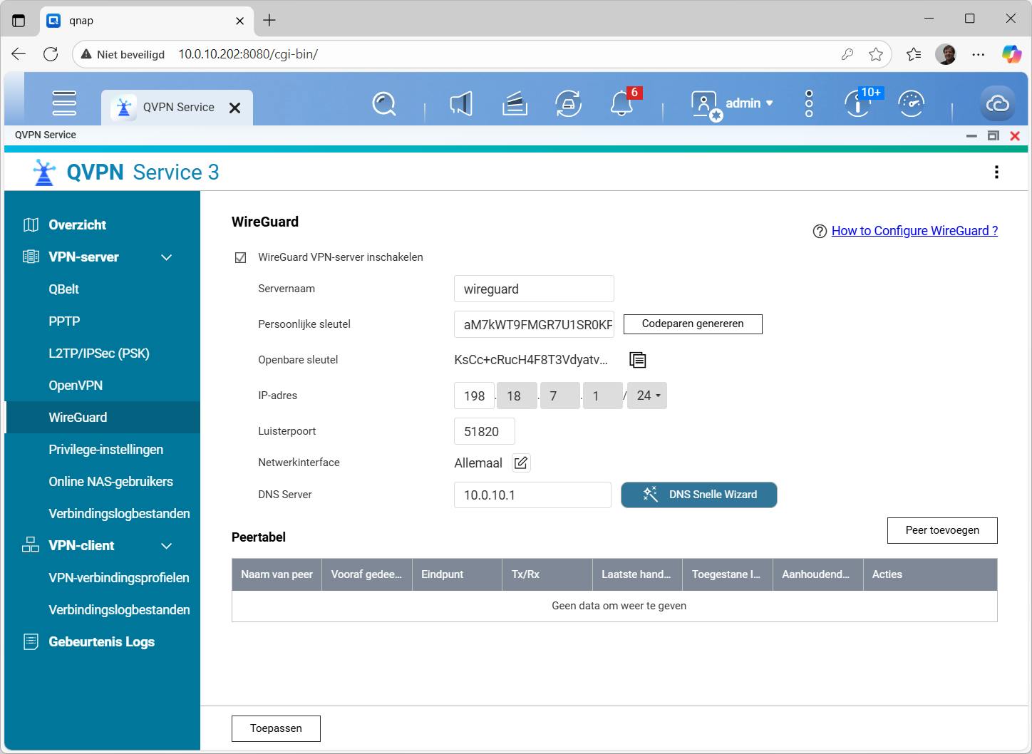Go back in the browser
Viewport: 1032px width, 754px height.
click(19, 54)
